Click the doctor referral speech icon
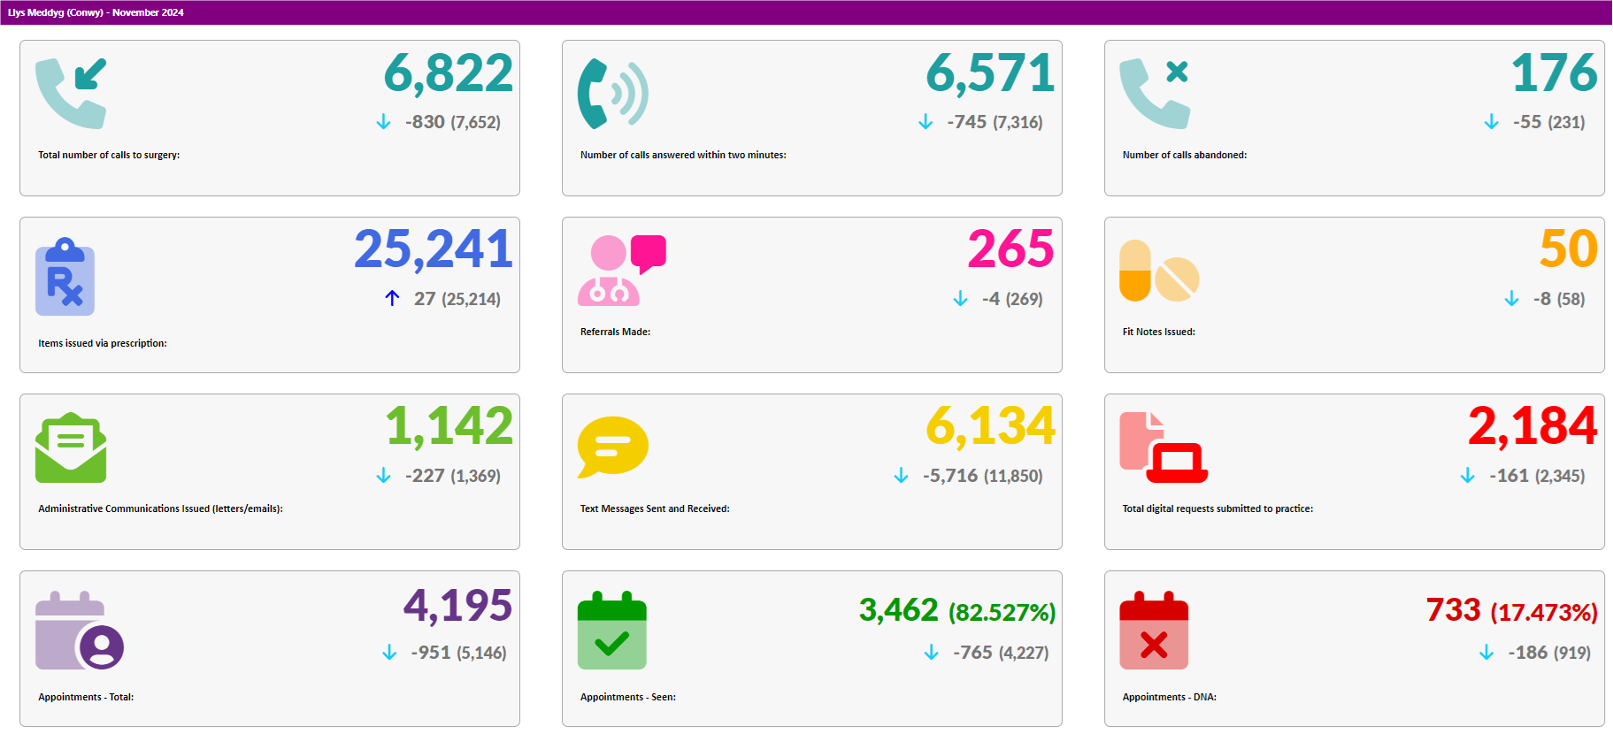The width and height of the screenshot is (1613, 734). [x=621, y=271]
